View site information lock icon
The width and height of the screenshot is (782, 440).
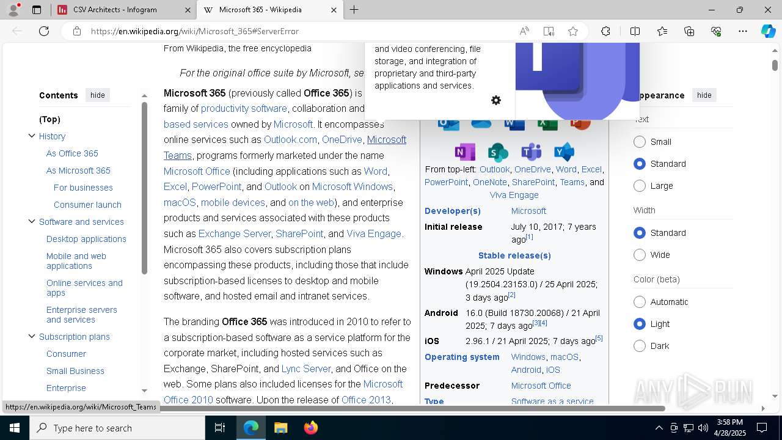[x=76, y=31]
